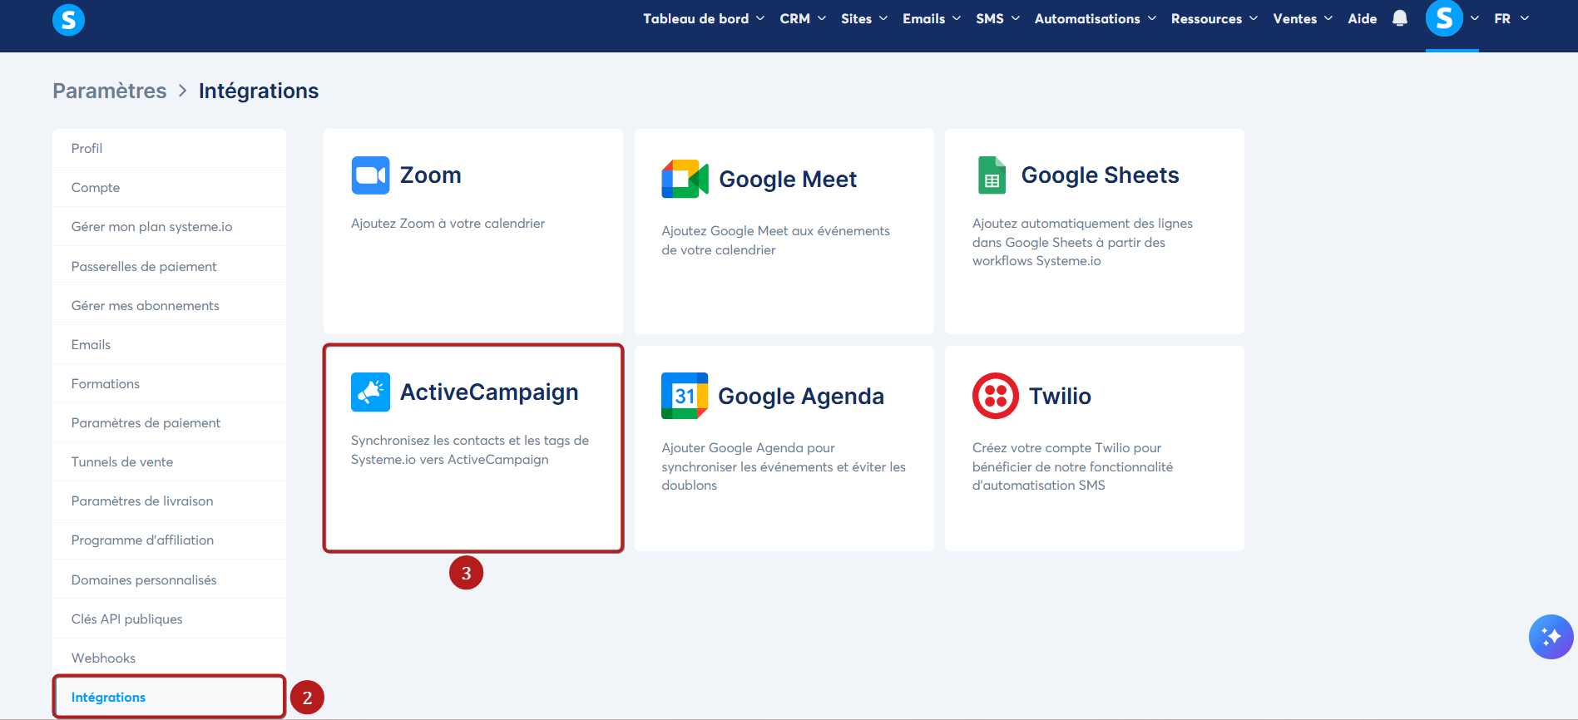Click 'Ajoutez automatiquement des lignes' description
This screenshot has width=1578, height=720.
point(1082,242)
